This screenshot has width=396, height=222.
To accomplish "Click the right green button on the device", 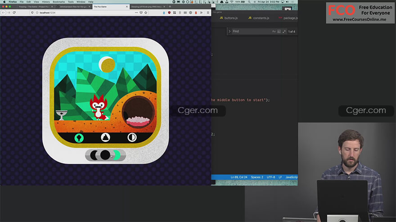I will pos(117,155).
